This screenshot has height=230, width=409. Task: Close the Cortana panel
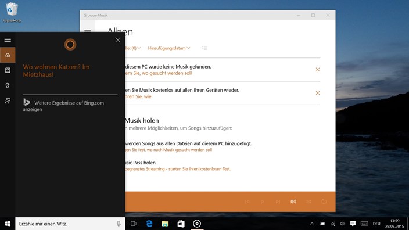[x=117, y=40]
